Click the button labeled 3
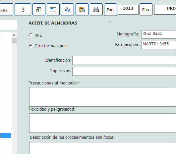Viewport: 176px width, 154px height. pos(23,10)
